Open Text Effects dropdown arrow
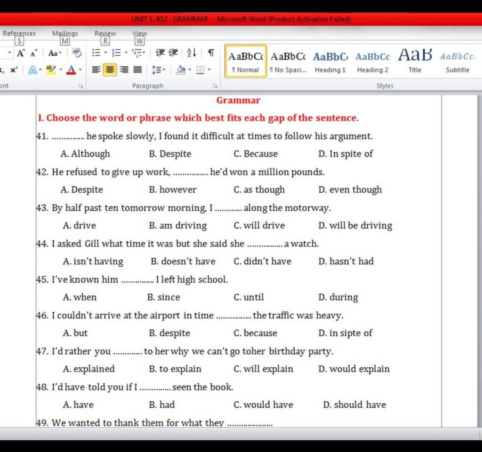The width and height of the screenshot is (482, 452). click(x=40, y=70)
